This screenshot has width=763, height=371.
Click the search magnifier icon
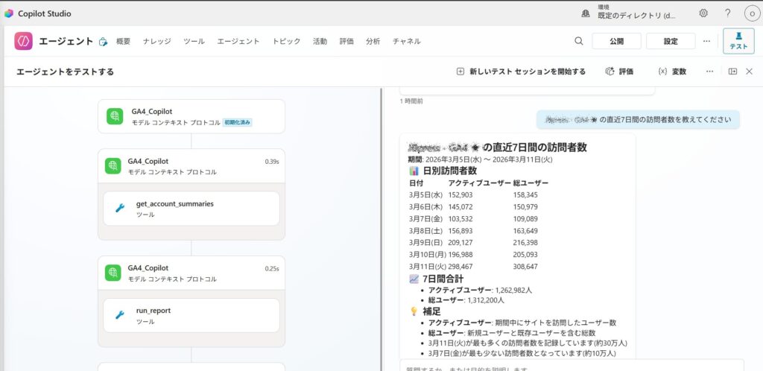coord(579,41)
